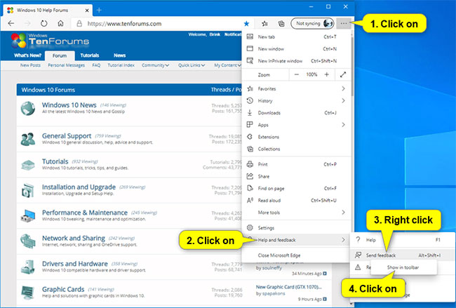Click the Downloads arrow icon
Viewport: 456px width, 308px height.
(250, 113)
